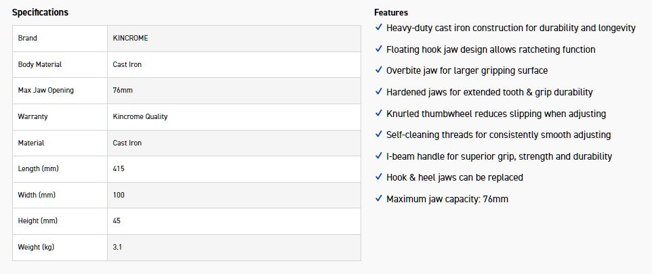Click checkmark next to self-cleaning threads feature
This screenshot has width=652, height=274.
(378, 135)
